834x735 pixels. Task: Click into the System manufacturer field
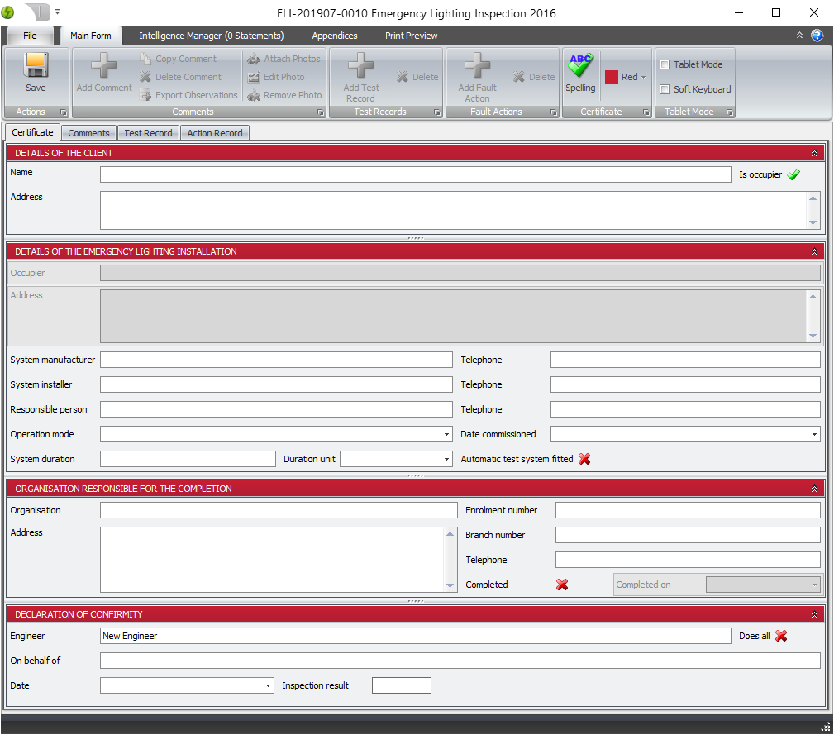pyautogui.click(x=276, y=360)
